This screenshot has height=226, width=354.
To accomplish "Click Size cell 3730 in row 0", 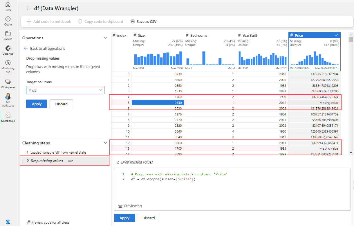I will 158,74.
